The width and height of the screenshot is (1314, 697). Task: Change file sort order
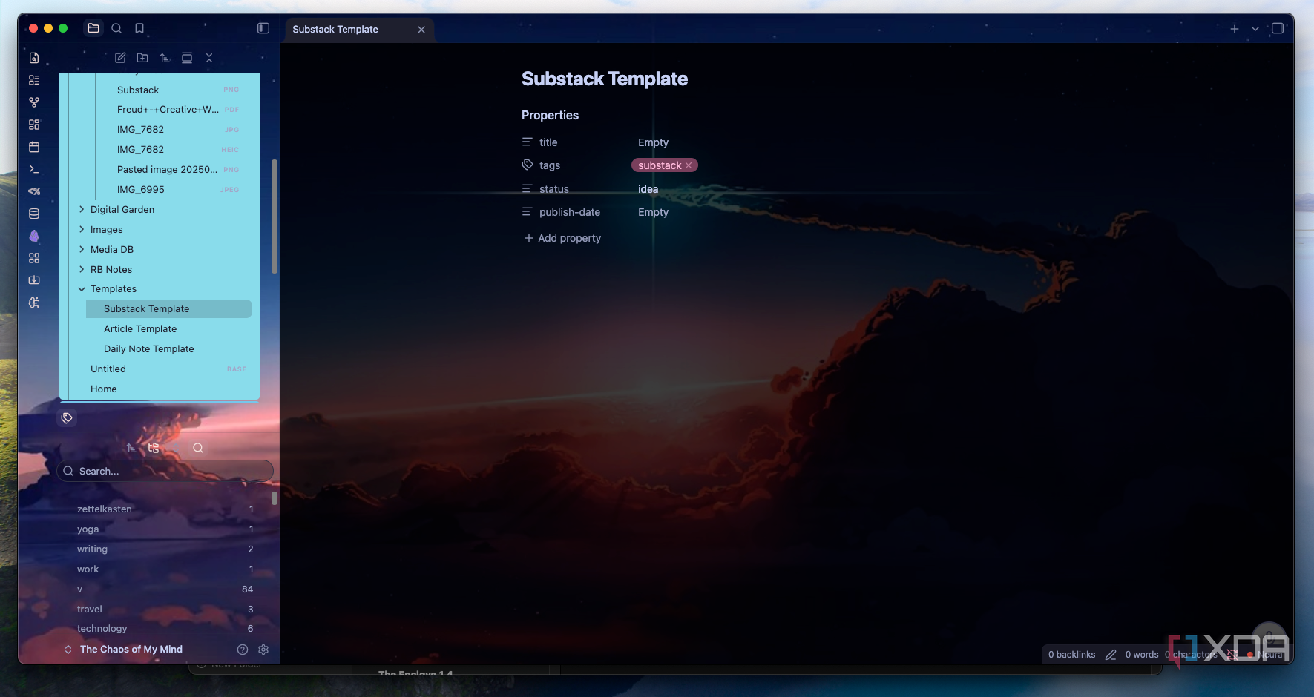tap(165, 58)
